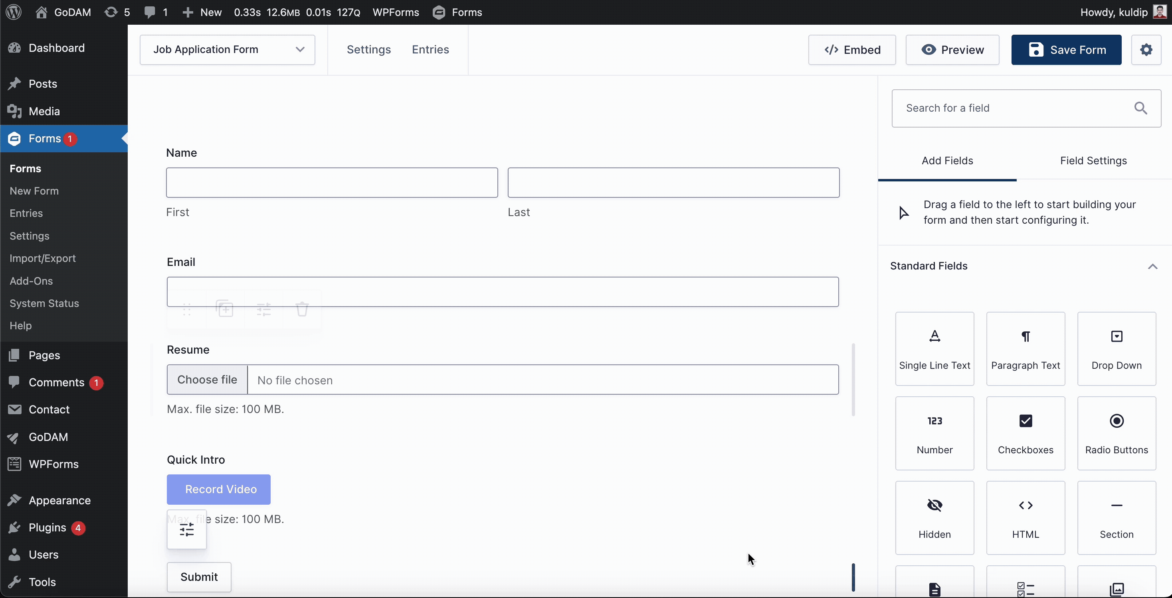Open the Howdy, kuldip profile menu
This screenshot has height=598, width=1172.
pyautogui.click(x=1123, y=12)
